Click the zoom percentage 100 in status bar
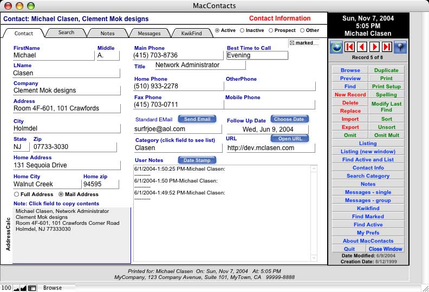Image resolution: width=429 pixels, height=292 pixels. click(6, 288)
